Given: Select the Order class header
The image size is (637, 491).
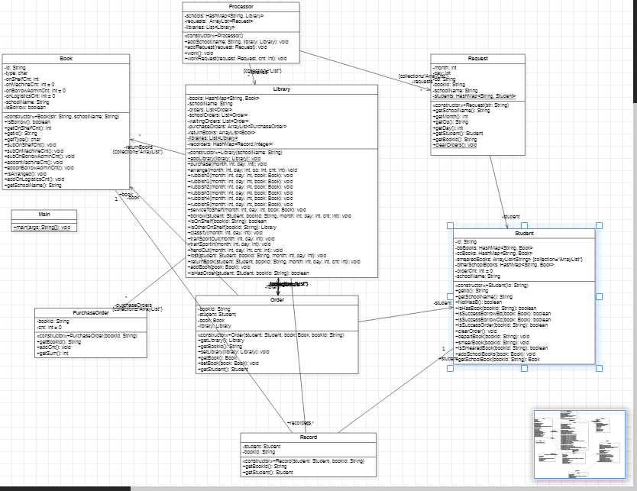Looking at the screenshot, I should [276, 299].
